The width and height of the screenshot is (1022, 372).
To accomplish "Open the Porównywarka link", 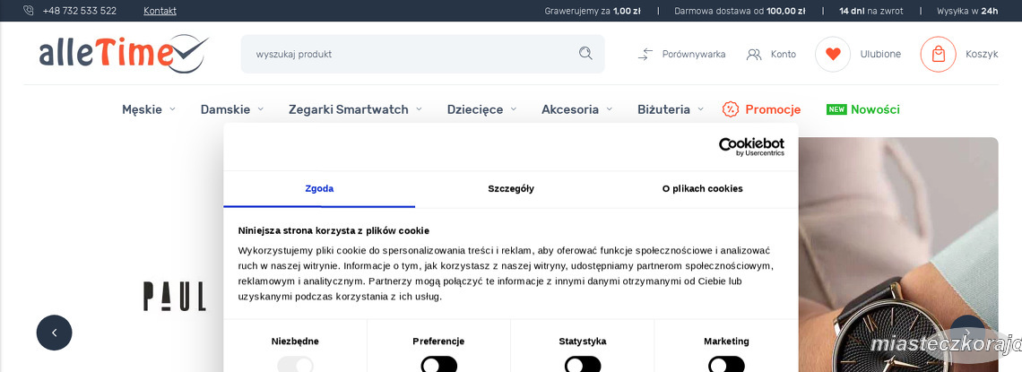I will (694, 54).
